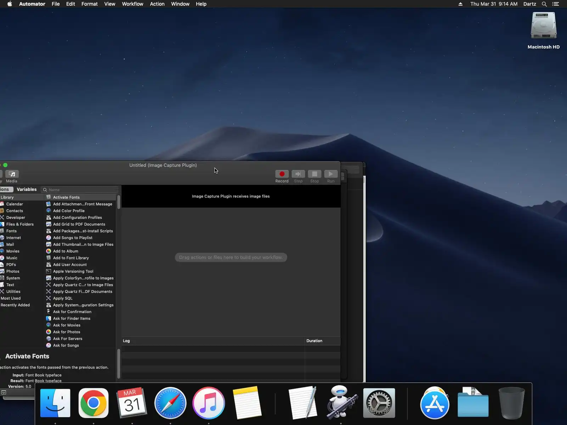This screenshot has width=567, height=425.
Task: Click the Activate Fonts action icon
Action: (49, 197)
